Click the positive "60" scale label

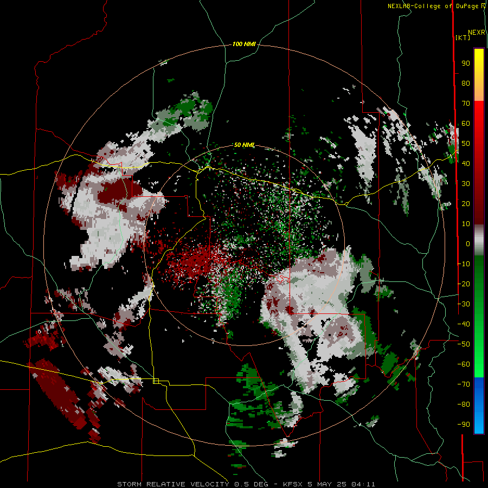pyautogui.click(x=466, y=124)
